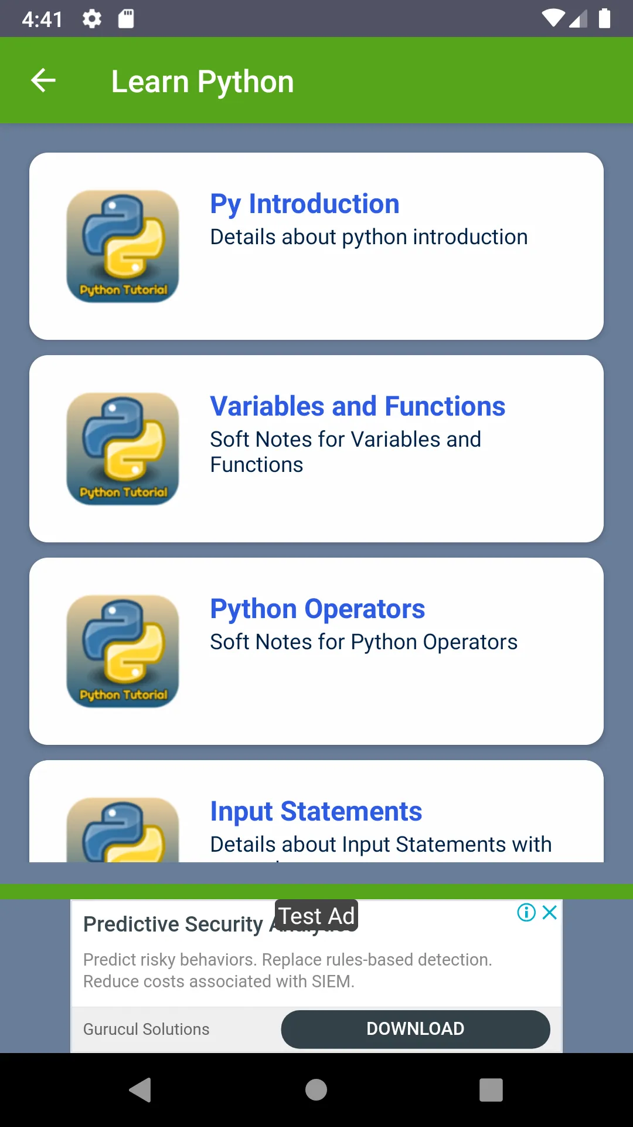
Task: Tap the DOWNLOAD button in the ad
Action: point(416,1029)
